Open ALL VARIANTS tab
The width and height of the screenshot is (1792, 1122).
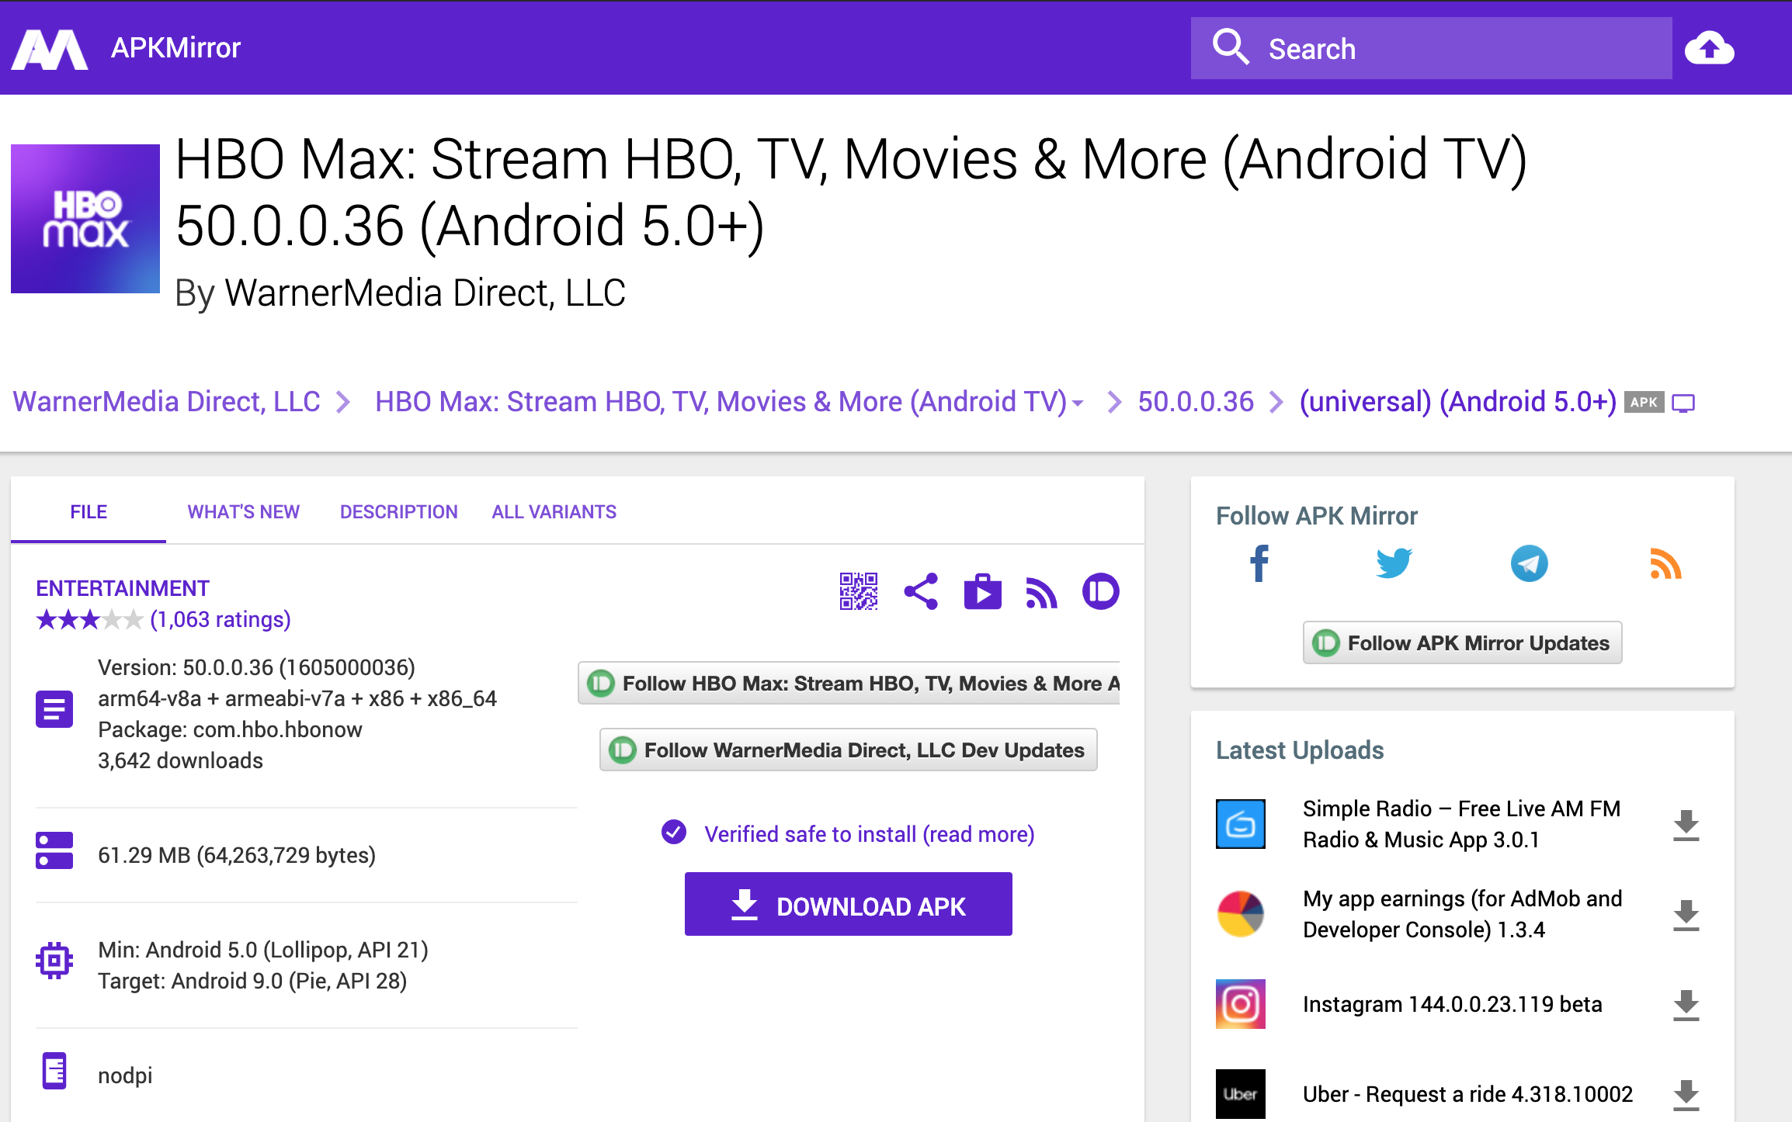[x=554, y=511]
